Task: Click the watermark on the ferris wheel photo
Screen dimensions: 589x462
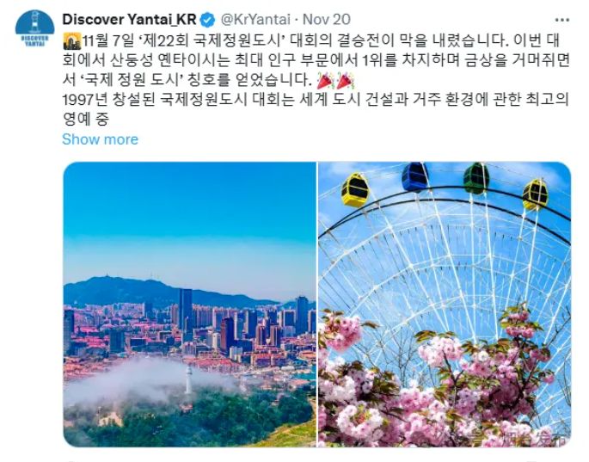Action: (x=528, y=438)
